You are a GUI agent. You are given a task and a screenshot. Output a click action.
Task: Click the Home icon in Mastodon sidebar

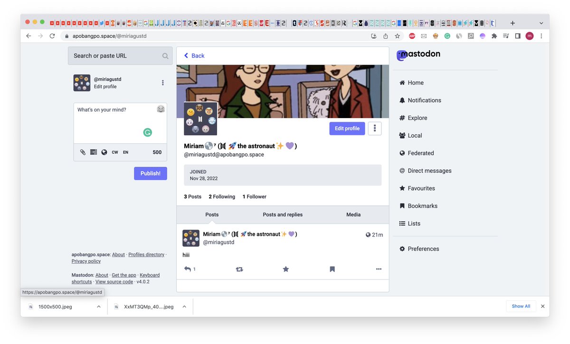tap(402, 83)
